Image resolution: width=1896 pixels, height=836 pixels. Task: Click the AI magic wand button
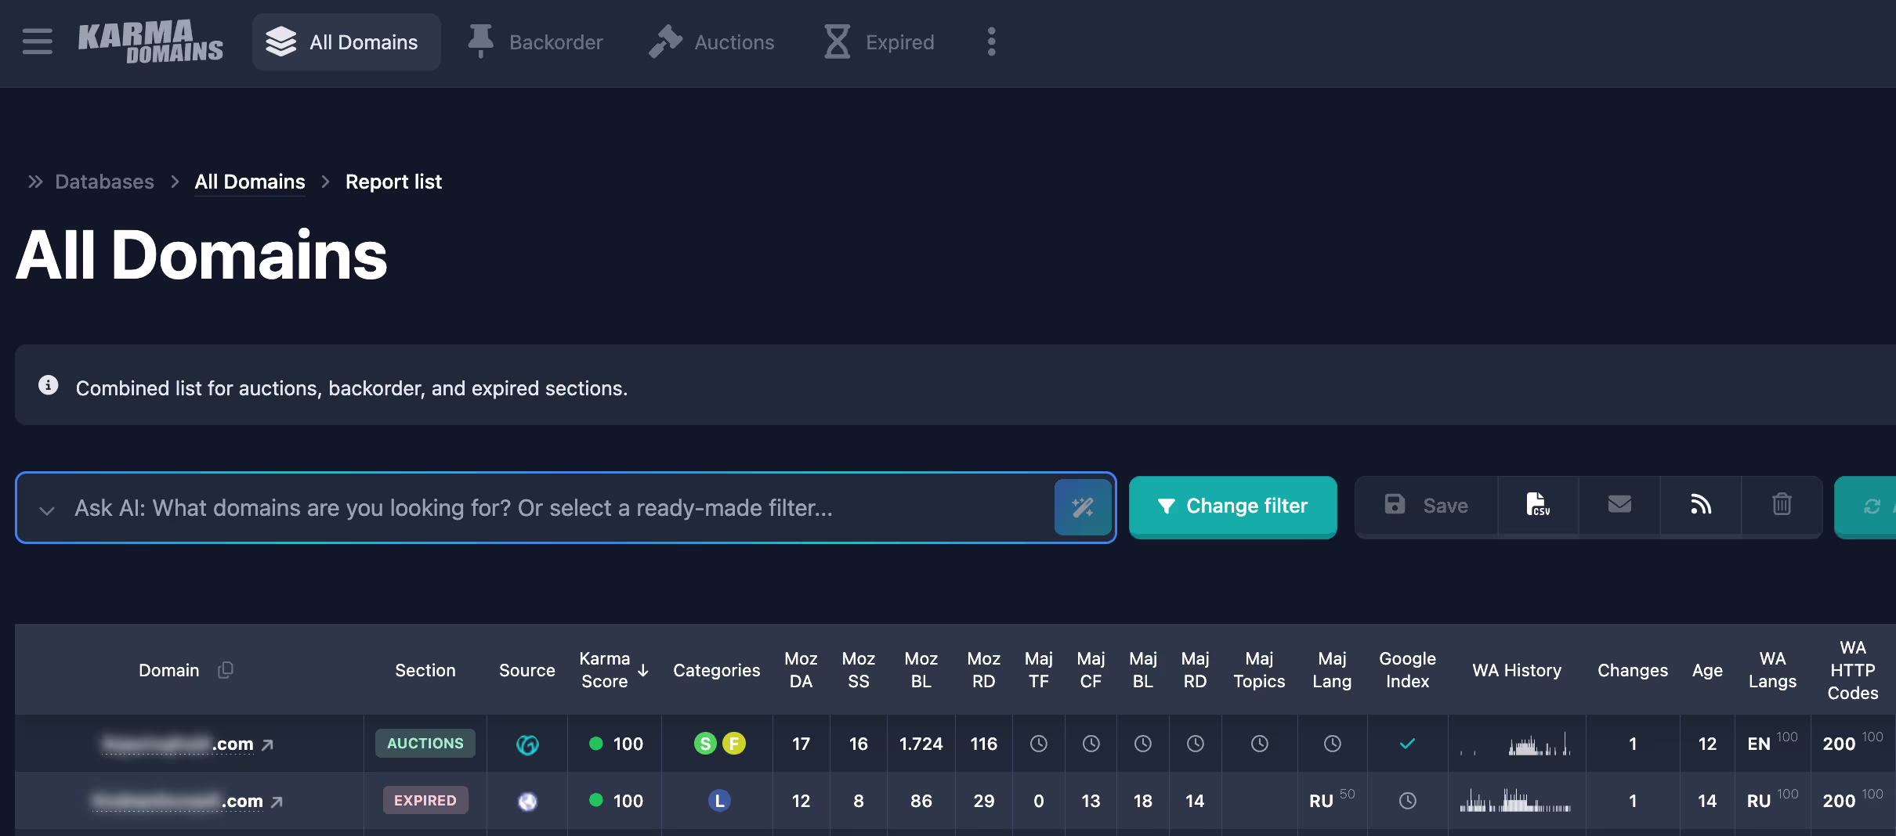point(1083,507)
